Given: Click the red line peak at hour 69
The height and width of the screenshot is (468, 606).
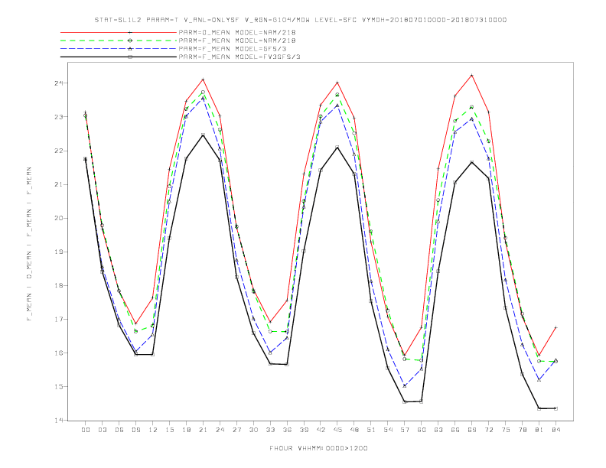Looking at the screenshot, I should (x=472, y=75).
